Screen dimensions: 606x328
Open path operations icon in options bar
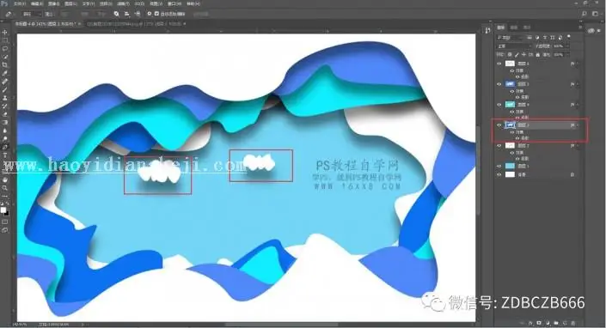[116, 14]
